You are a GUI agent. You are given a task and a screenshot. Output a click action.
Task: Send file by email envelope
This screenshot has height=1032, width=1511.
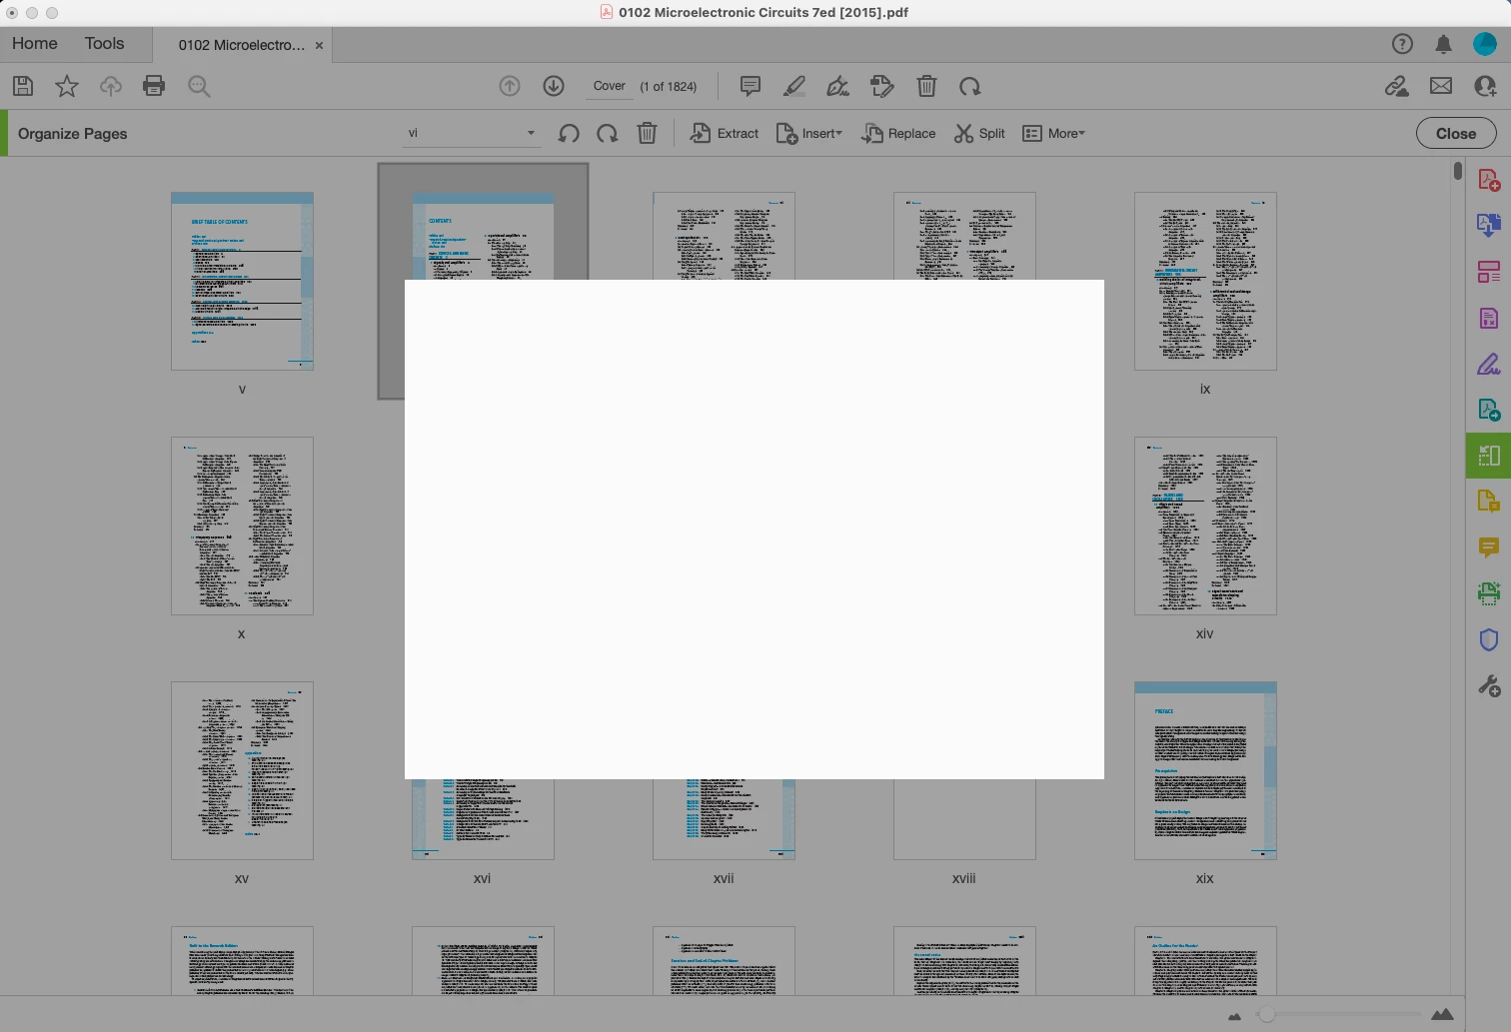[1441, 86]
